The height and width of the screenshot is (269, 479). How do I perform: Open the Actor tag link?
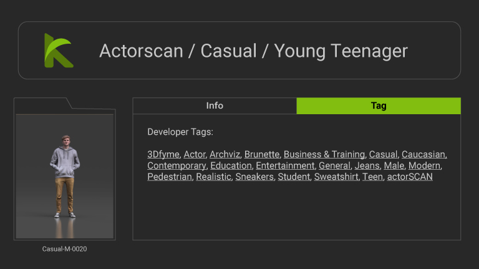pyautogui.click(x=194, y=154)
